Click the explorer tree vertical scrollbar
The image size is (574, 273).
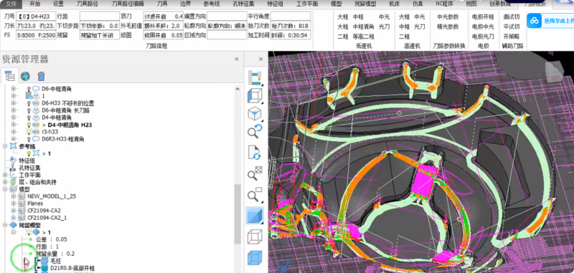[237, 214]
